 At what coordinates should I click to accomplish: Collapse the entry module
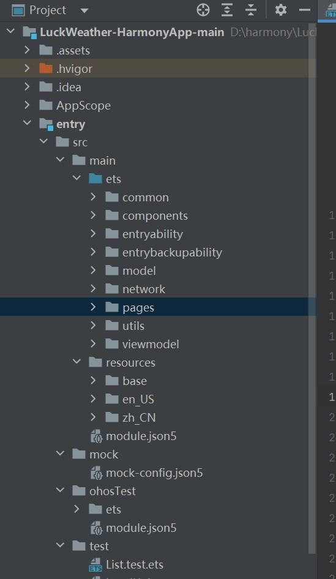pos(27,124)
